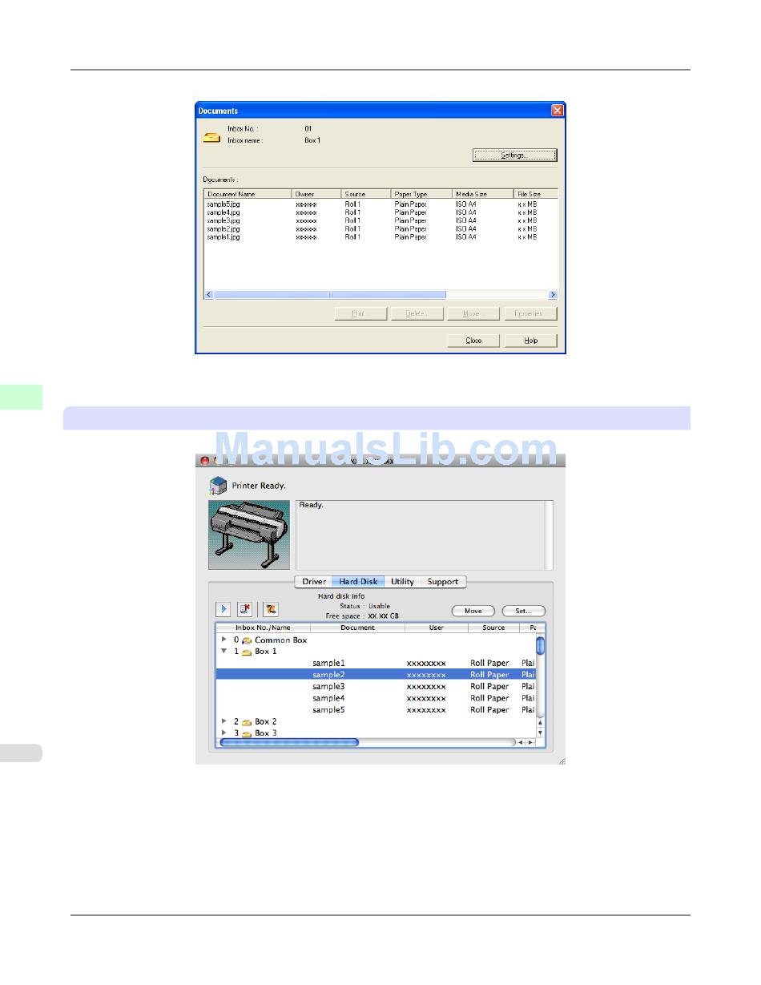The width and height of the screenshot is (761, 985).
Task: Expand the Box 2 tree row
Action: tap(224, 721)
